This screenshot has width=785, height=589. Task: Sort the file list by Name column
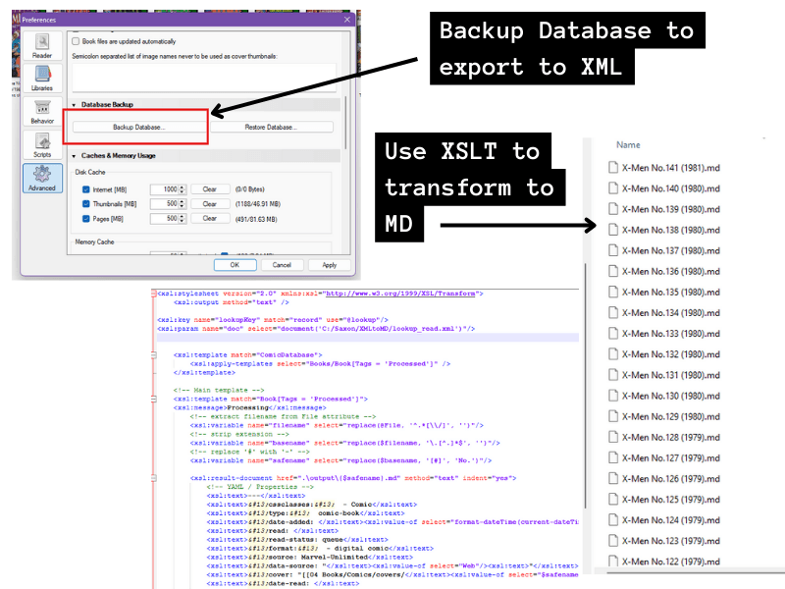click(628, 144)
